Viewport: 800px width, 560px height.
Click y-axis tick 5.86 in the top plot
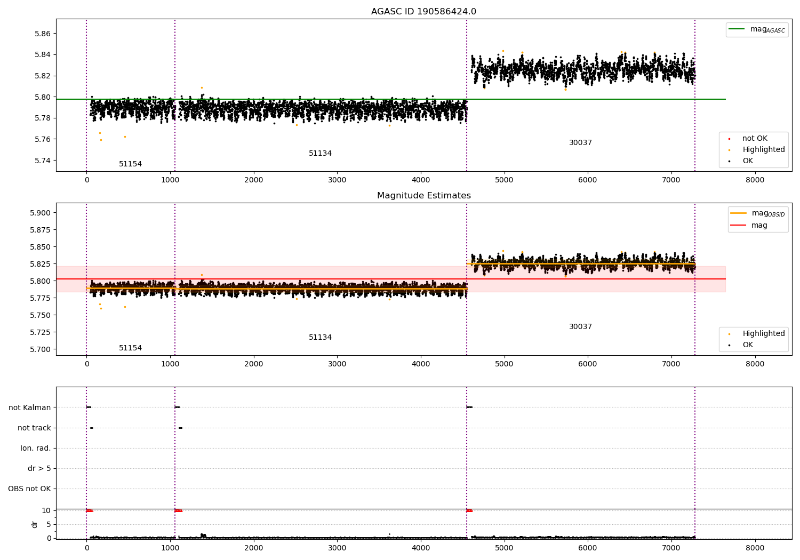(x=43, y=34)
